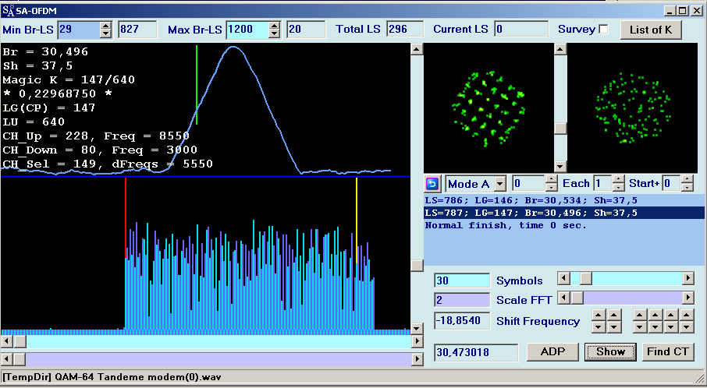Click down arrow of spectrum panel vertical scrollbar
707x388 pixels.
[417, 329]
